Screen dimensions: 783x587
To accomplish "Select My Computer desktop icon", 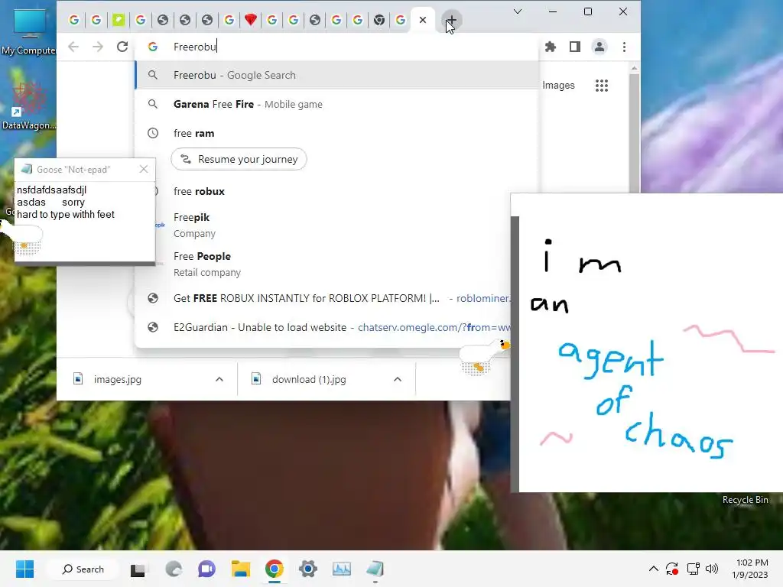I will click(28, 31).
